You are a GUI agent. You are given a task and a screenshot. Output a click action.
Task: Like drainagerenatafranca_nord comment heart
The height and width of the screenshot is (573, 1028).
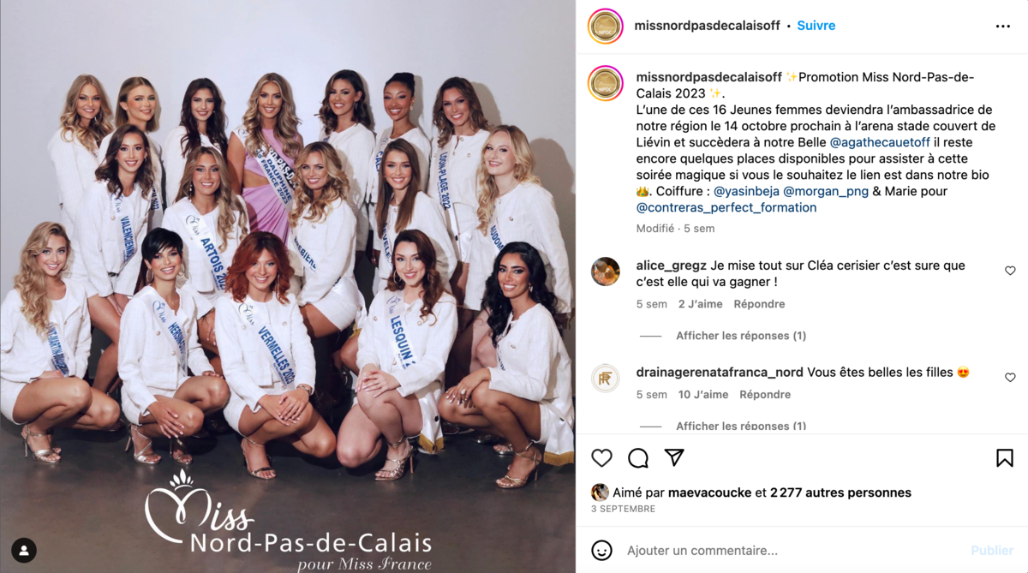1010,378
